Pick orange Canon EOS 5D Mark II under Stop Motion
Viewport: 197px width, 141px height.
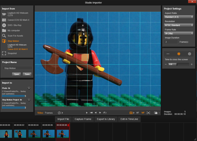click(18, 49)
